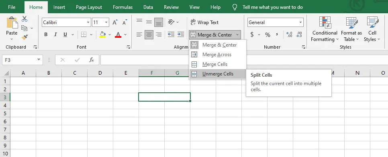Switch to the Page Layout tab
Image resolution: width=388 pixels, height=157 pixels.
pyautogui.click(x=89, y=7)
